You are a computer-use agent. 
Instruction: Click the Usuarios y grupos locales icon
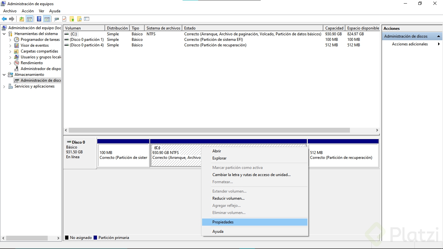point(17,57)
